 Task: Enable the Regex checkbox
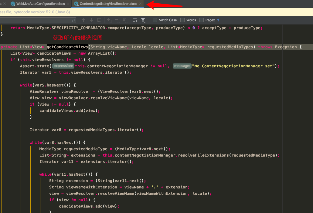coord(202,20)
